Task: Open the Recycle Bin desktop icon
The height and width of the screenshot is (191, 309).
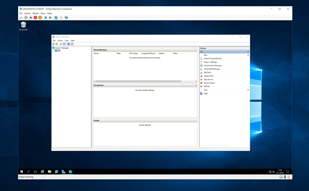Action: click(24, 26)
